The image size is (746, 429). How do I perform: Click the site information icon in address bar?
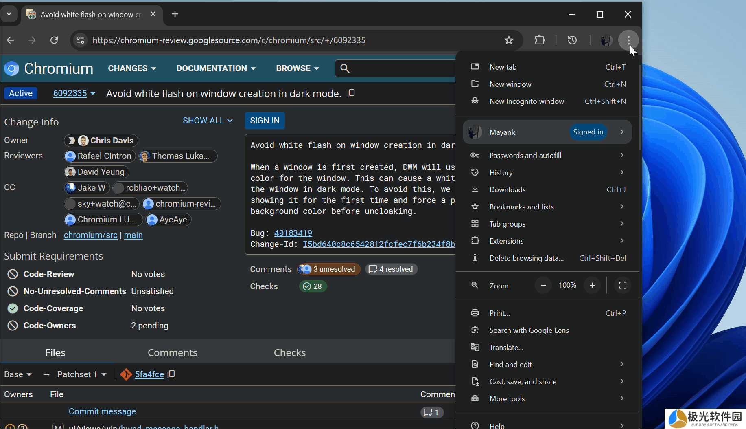(x=80, y=40)
